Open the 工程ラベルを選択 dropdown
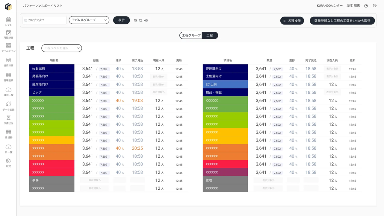The height and width of the screenshot is (216, 384). click(x=62, y=48)
